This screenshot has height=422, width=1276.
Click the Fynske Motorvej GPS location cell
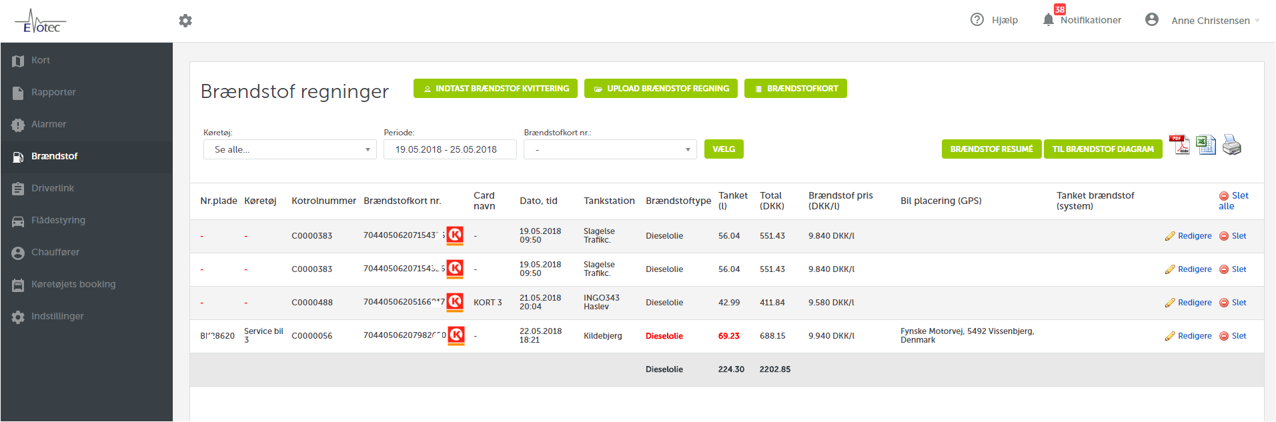pyautogui.click(x=967, y=335)
